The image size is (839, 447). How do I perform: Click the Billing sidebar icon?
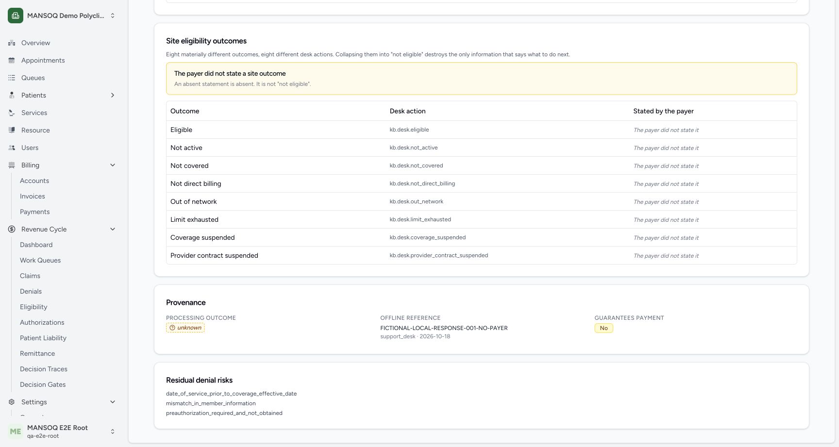point(12,165)
